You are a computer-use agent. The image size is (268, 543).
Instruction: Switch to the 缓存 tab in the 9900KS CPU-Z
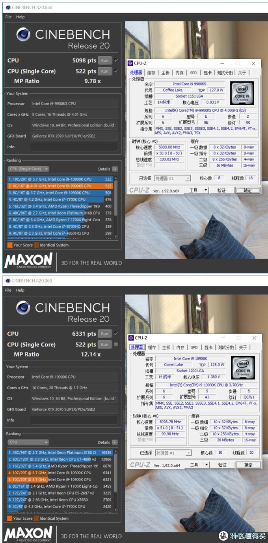click(x=151, y=73)
